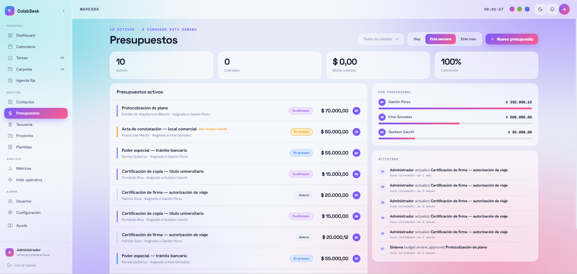Select the green theme color dot
The image size is (577, 274).
point(520,9)
